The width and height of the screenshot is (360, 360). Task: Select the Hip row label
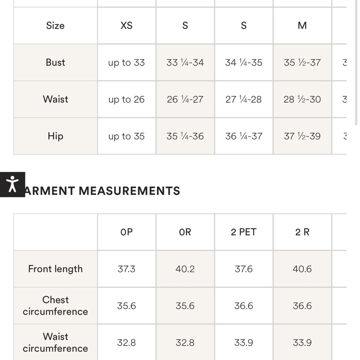(55, 136)
